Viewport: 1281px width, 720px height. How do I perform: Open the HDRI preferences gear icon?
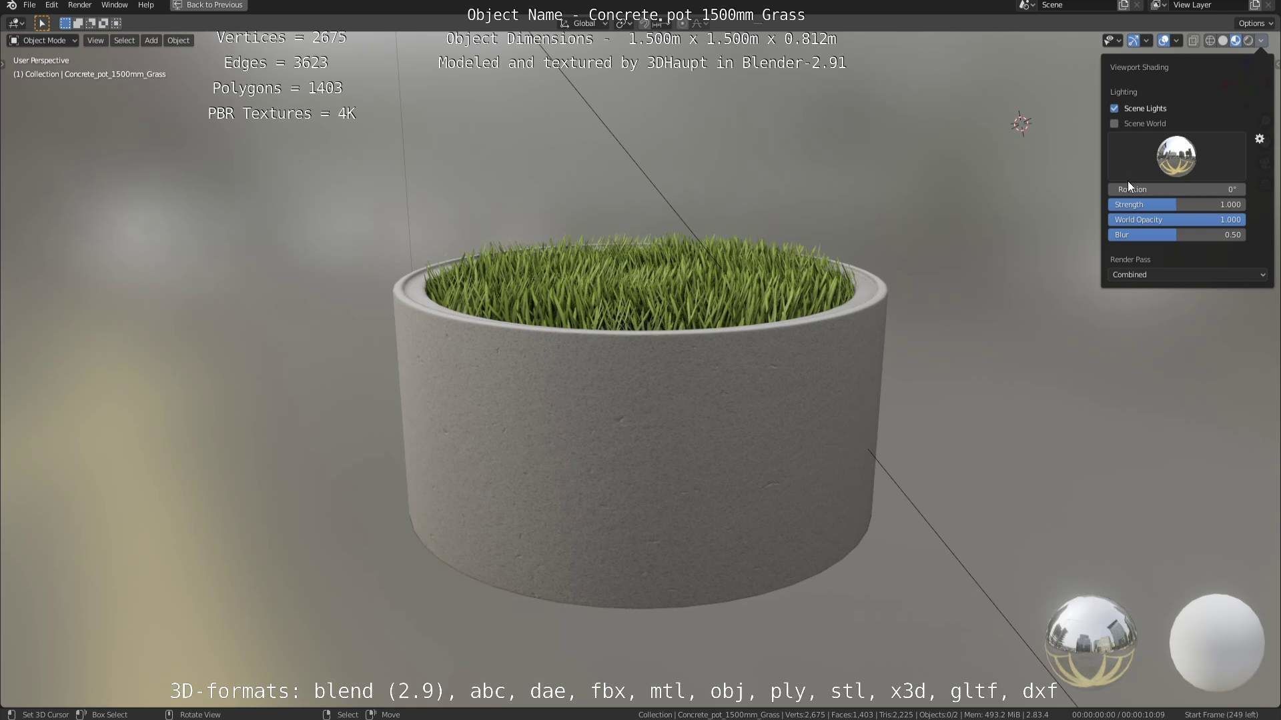coord(1260,139)
